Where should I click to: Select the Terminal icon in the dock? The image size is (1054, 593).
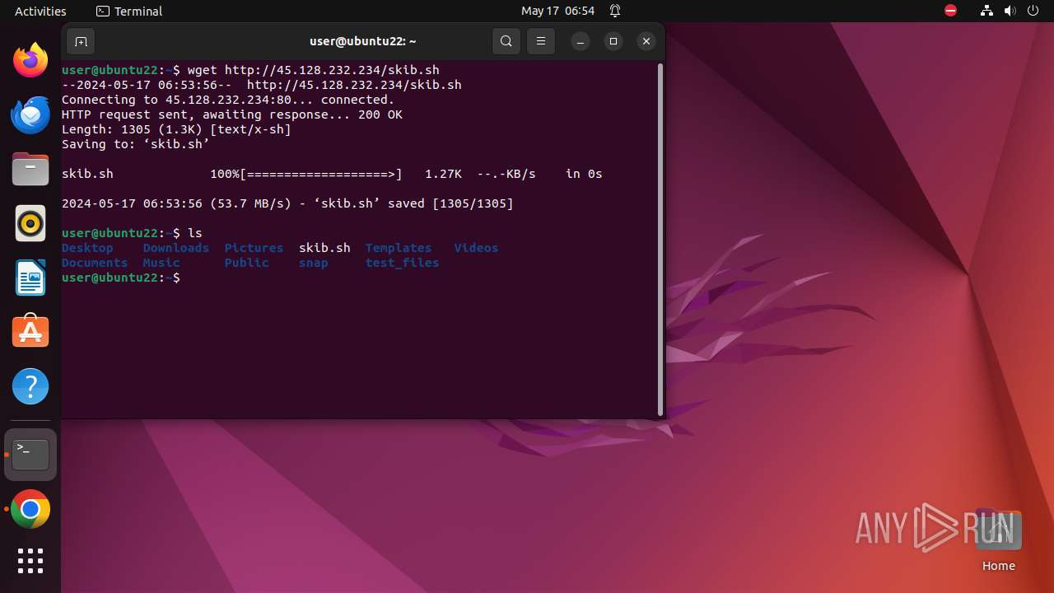(30, 455)
